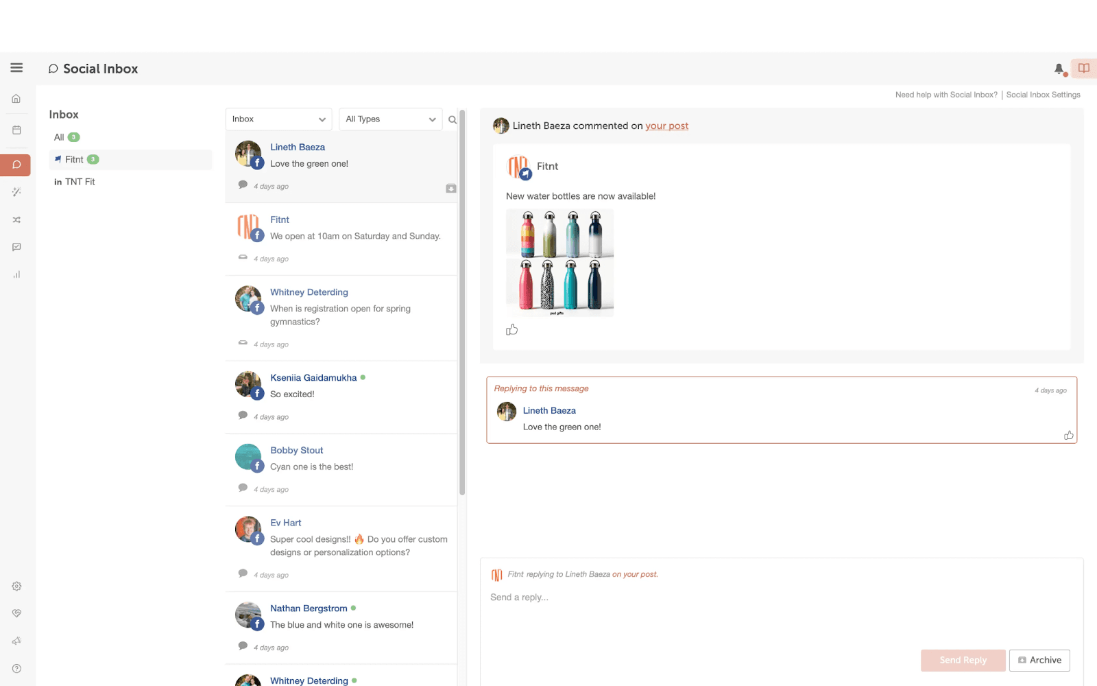Open Need help with Social Inbox link
Viewport: 1097px width, 686px height.
click(946, 95)
